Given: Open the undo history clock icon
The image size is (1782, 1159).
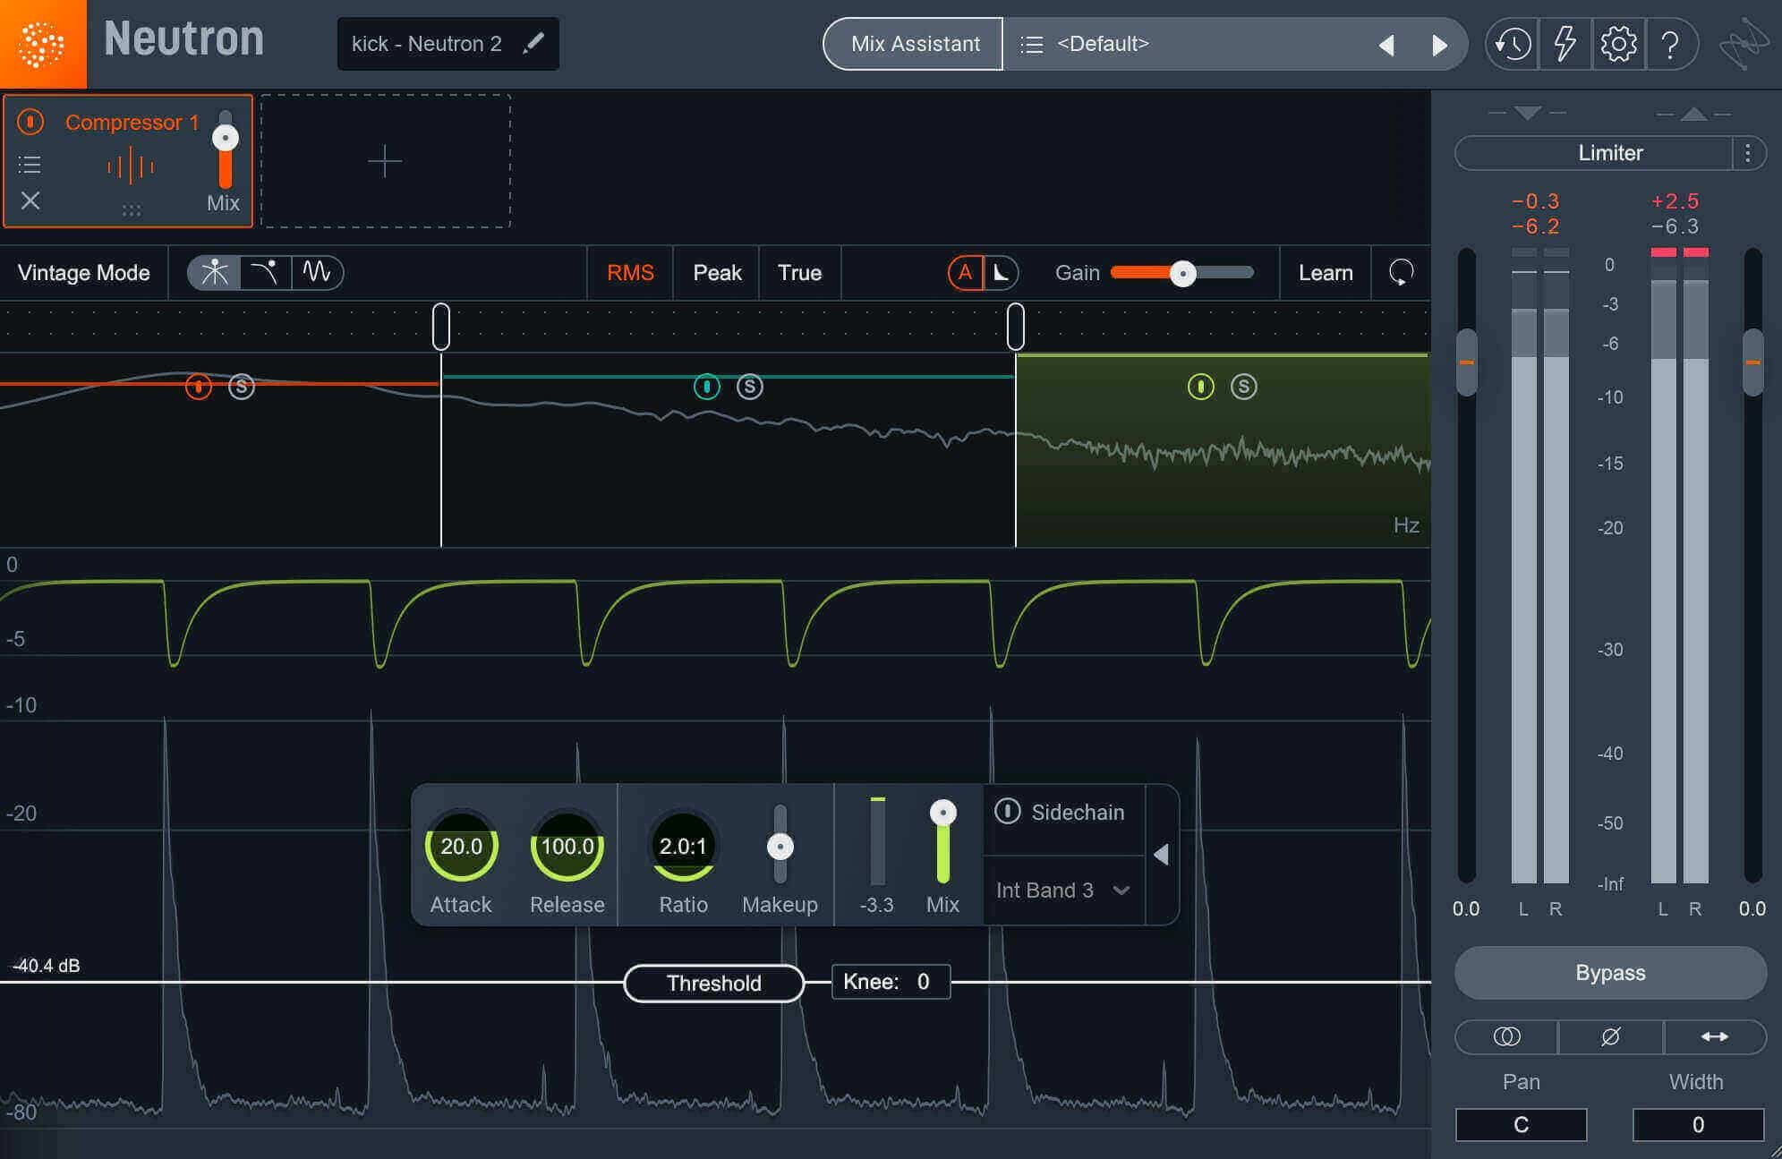Looking at the screenshot, I should pyautogui.click(x=1513, y=44).
